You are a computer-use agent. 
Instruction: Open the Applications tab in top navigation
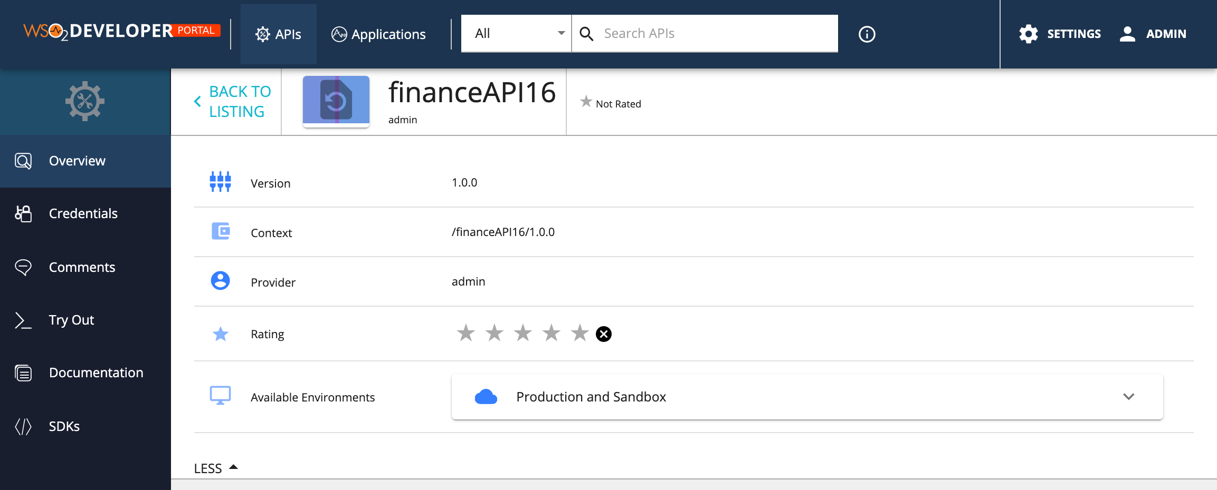pos(378,34)
